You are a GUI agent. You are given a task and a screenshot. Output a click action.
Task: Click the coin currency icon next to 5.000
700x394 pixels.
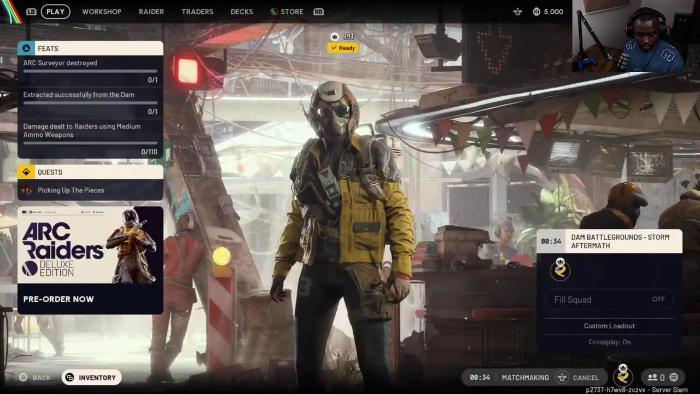click(x=536, y=11)
